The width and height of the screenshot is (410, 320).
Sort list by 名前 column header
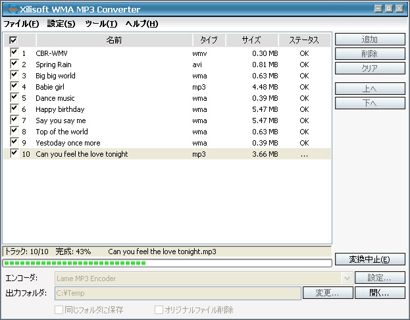click(x=113, y=40)
